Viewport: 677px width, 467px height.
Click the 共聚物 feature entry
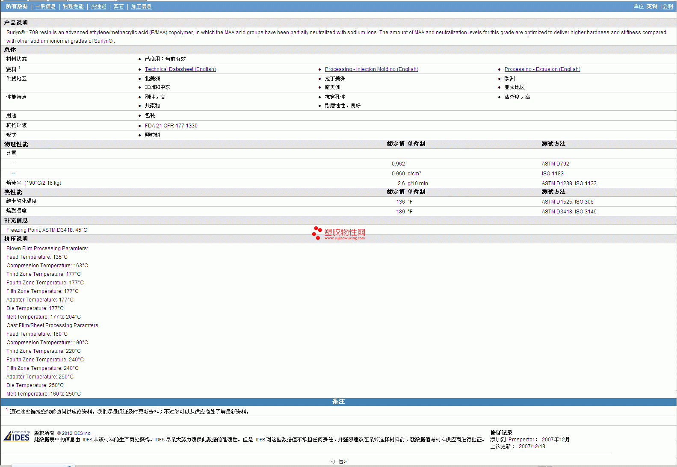pos(152,106)
